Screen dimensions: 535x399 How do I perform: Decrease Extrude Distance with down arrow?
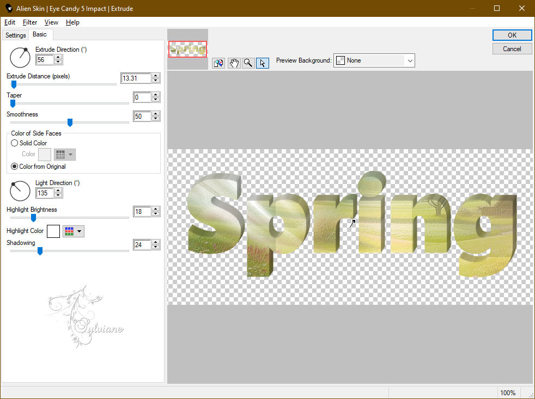[x=156, y=81]
